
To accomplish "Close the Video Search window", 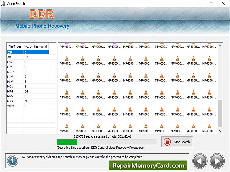I will click(224, 4).
